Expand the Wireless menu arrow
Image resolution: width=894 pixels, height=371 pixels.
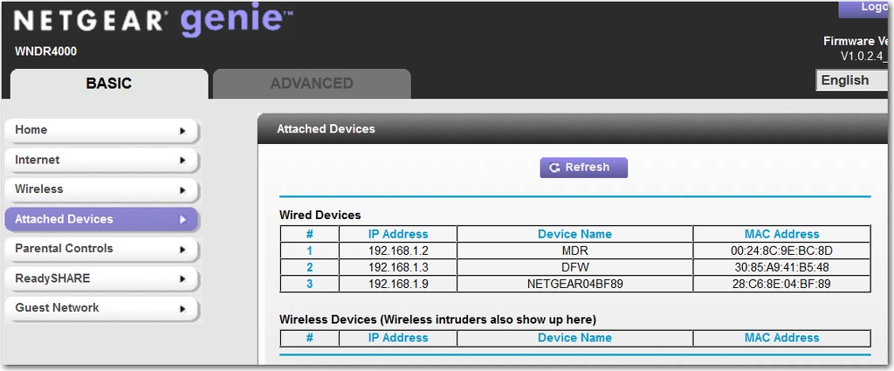point(182,189)
